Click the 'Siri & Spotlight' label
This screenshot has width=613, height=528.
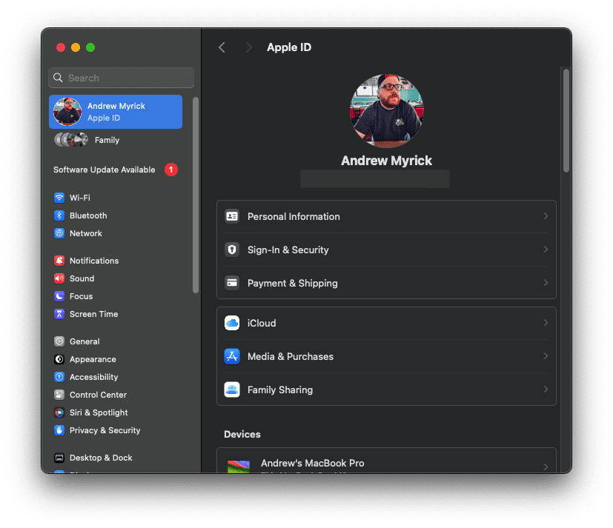(x=99, y=412)
